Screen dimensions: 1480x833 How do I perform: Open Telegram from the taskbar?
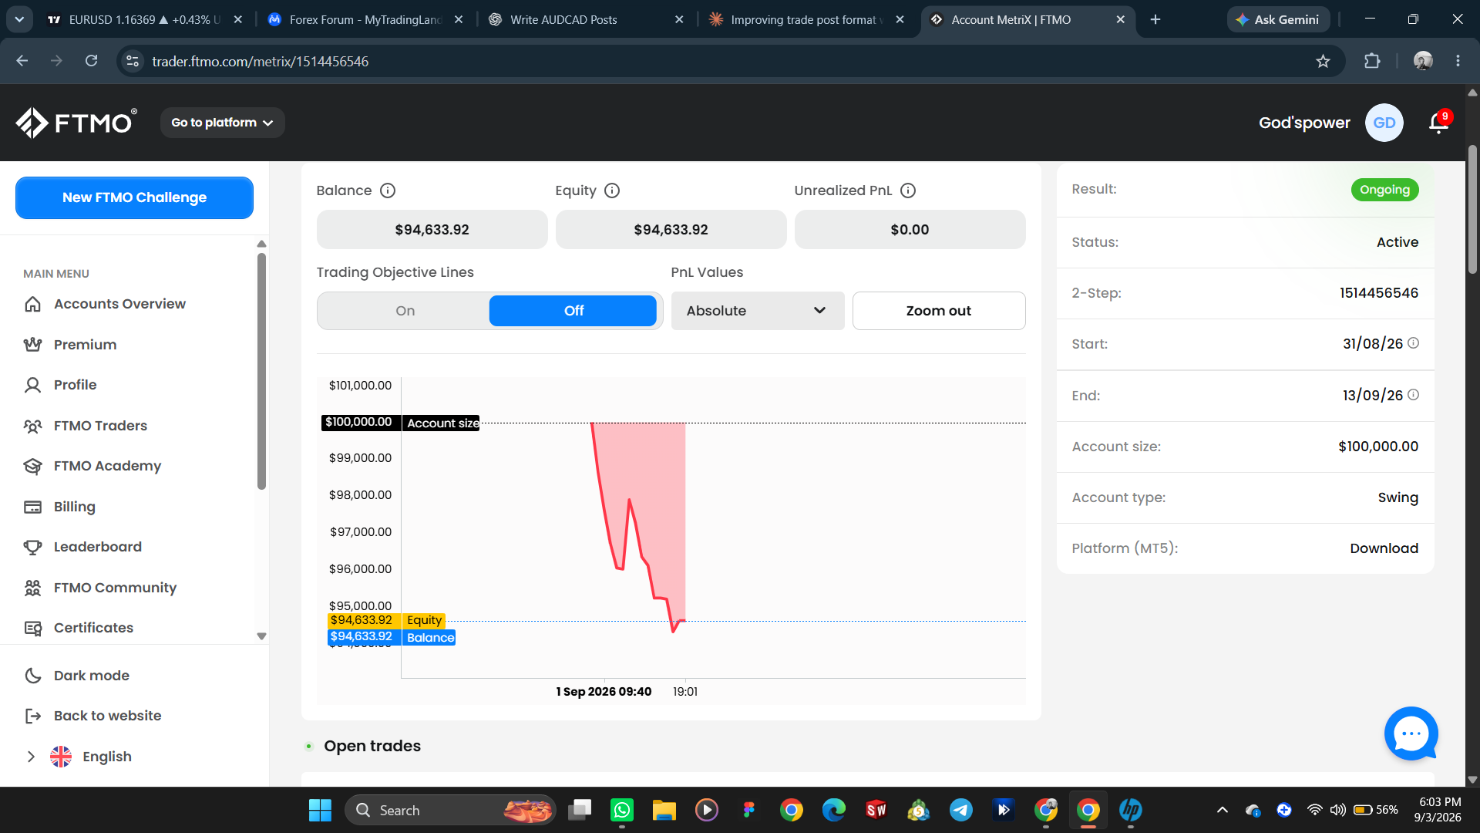click(x=960, y=810)
